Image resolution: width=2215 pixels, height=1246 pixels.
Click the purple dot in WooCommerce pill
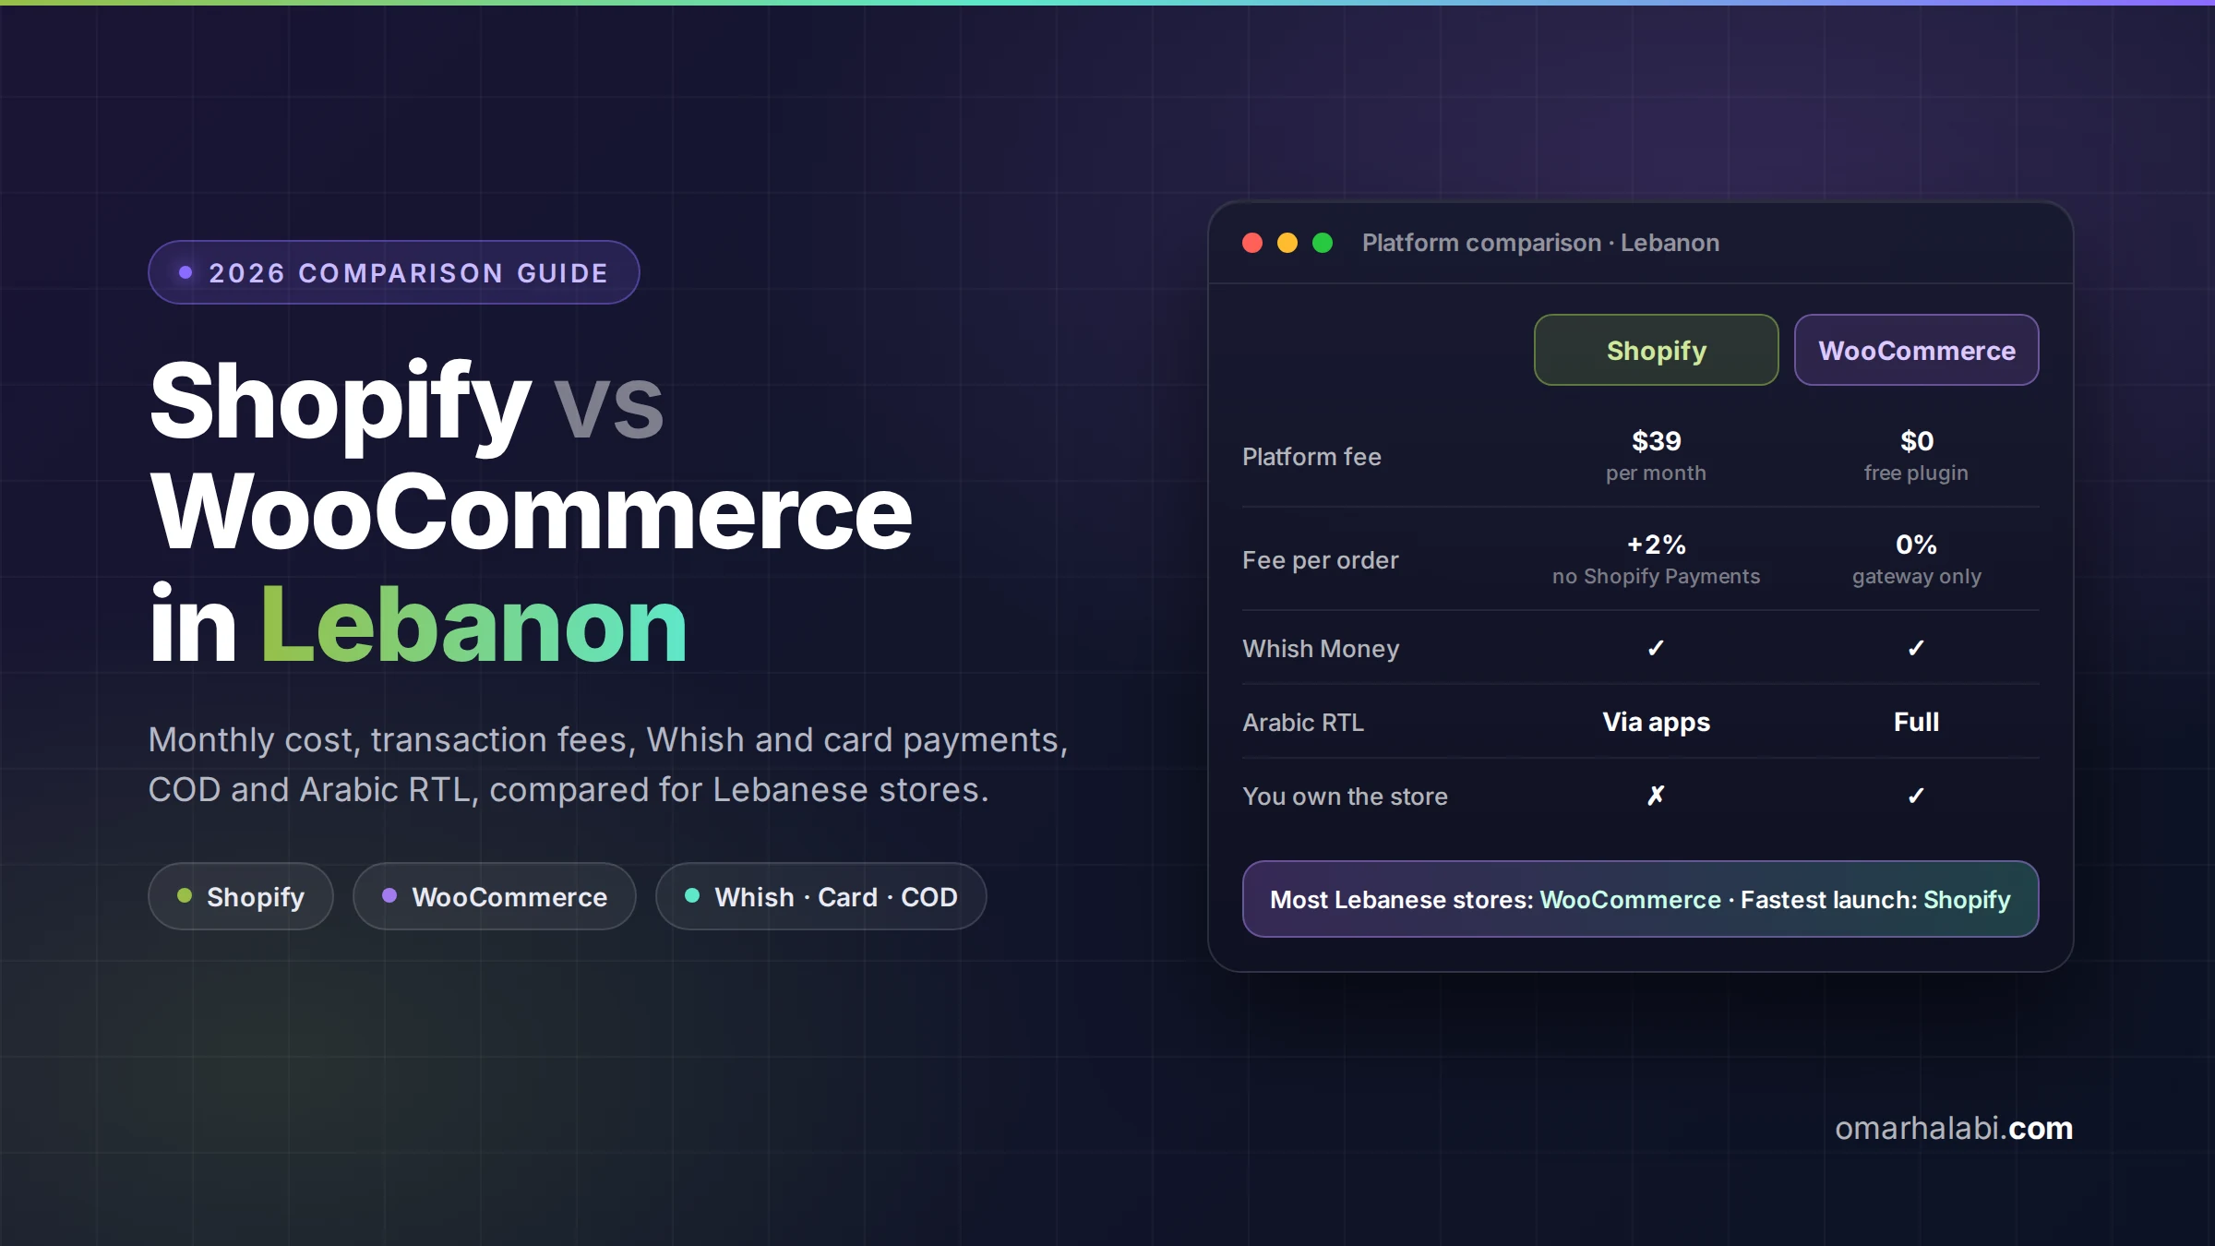(x=389, y=895)
